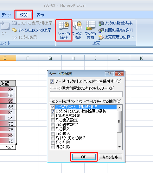Image resolution: width=153 pixels, height=173 pixels.
Task: Click the permission list scroll up arrow
Action: (119, 108)
